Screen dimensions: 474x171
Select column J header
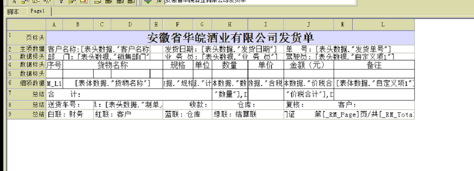point(308,25)
